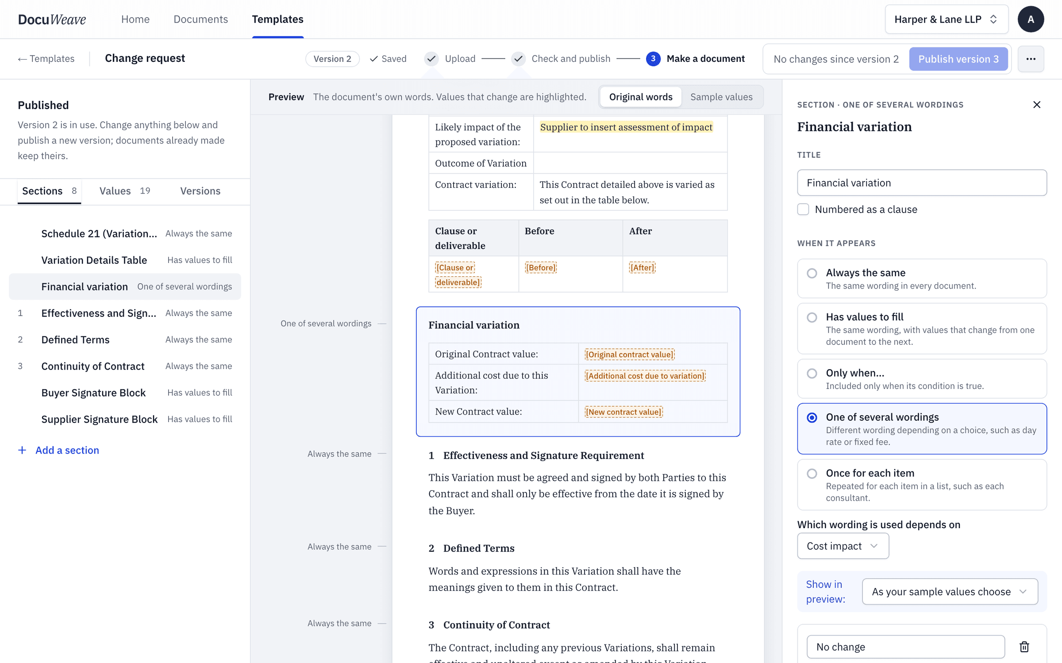Viewport: 1062px width, 663px height.
Task: Go back to Templates list
Action: [x=46, y=59]
